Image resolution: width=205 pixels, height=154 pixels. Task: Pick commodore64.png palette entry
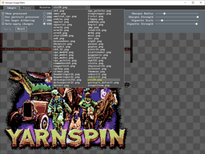click(65, 63)
